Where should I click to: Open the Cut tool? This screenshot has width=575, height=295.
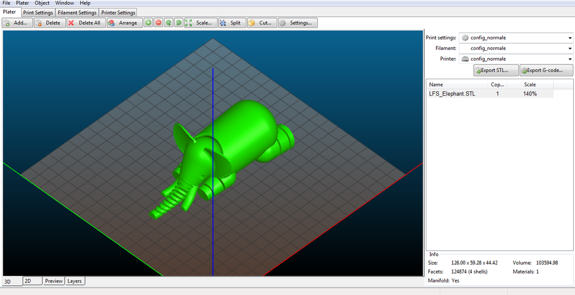point(261,23)
